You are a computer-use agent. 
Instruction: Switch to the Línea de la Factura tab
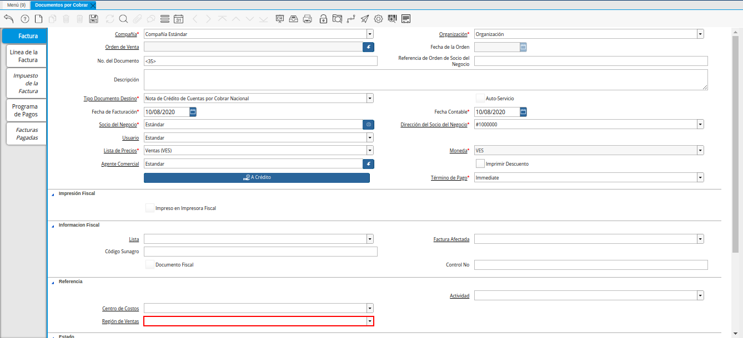(x=24, y=56)
